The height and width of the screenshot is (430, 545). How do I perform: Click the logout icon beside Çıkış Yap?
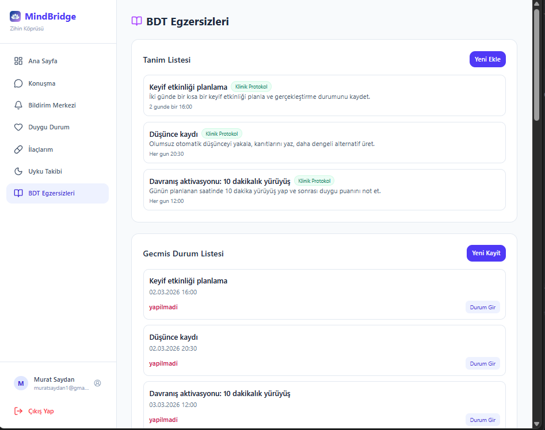coord(18,410)
